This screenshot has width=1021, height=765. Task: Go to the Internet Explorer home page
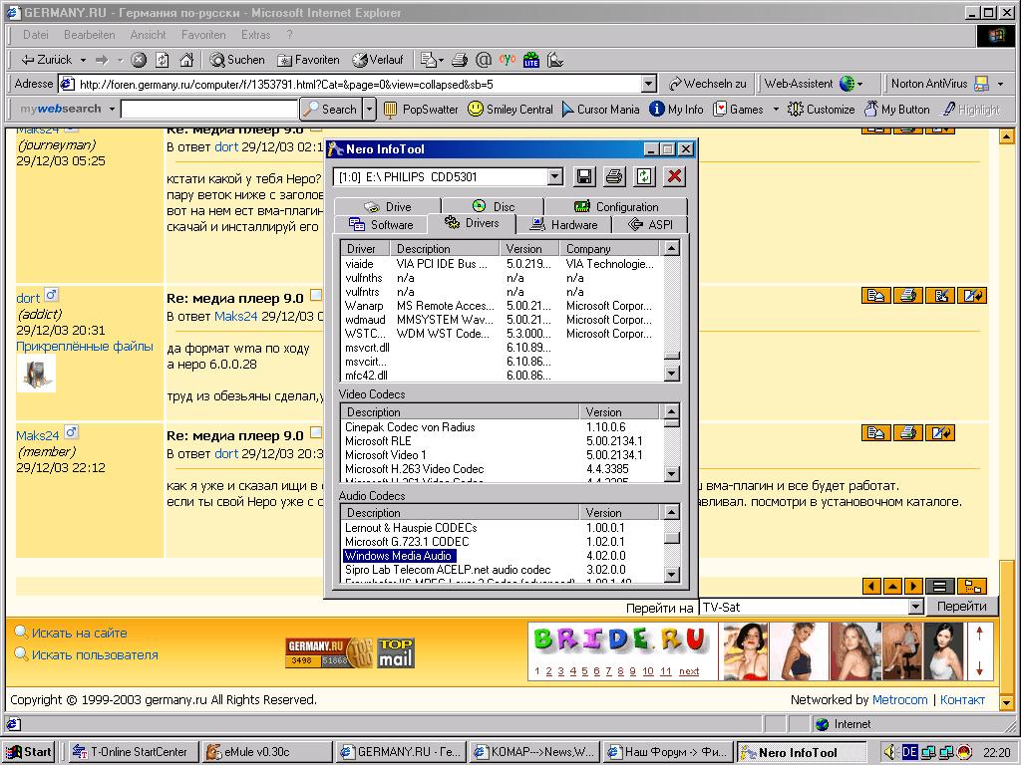pos(186,60)
